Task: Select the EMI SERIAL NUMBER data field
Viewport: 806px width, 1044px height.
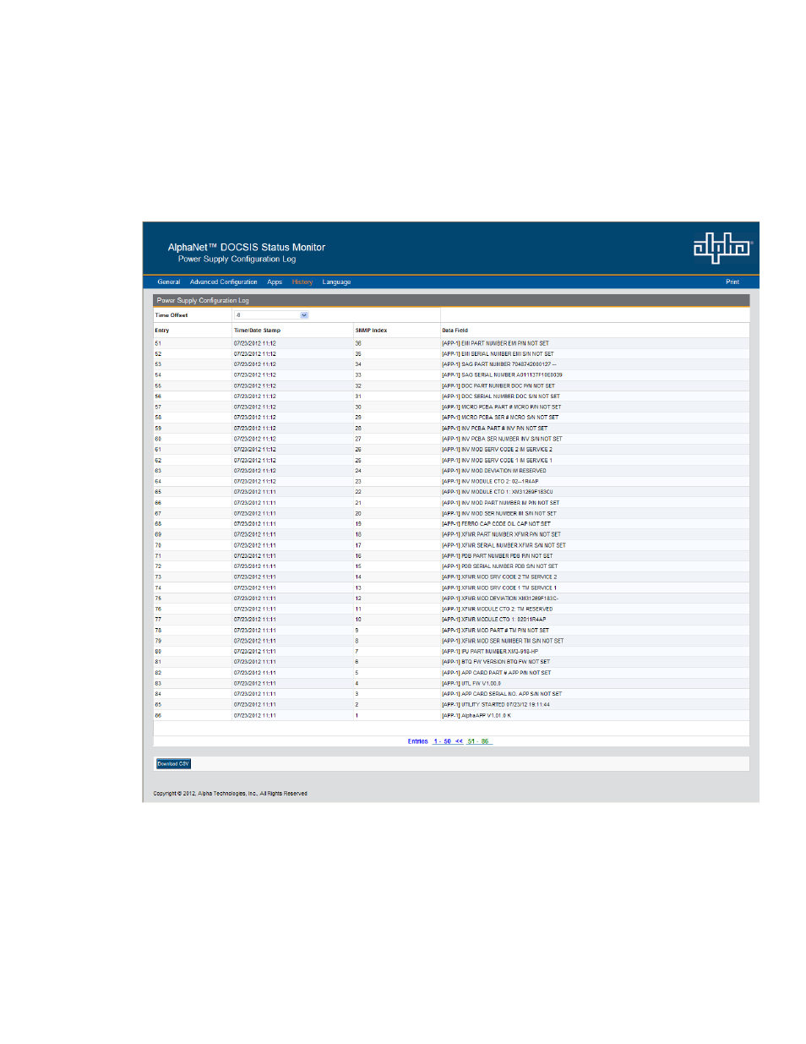Action: (x=498, y=354)
